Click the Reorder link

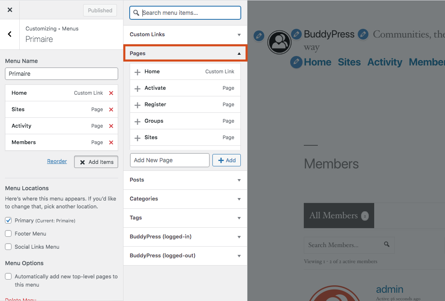pyautogui.click(x=57, y=161)
